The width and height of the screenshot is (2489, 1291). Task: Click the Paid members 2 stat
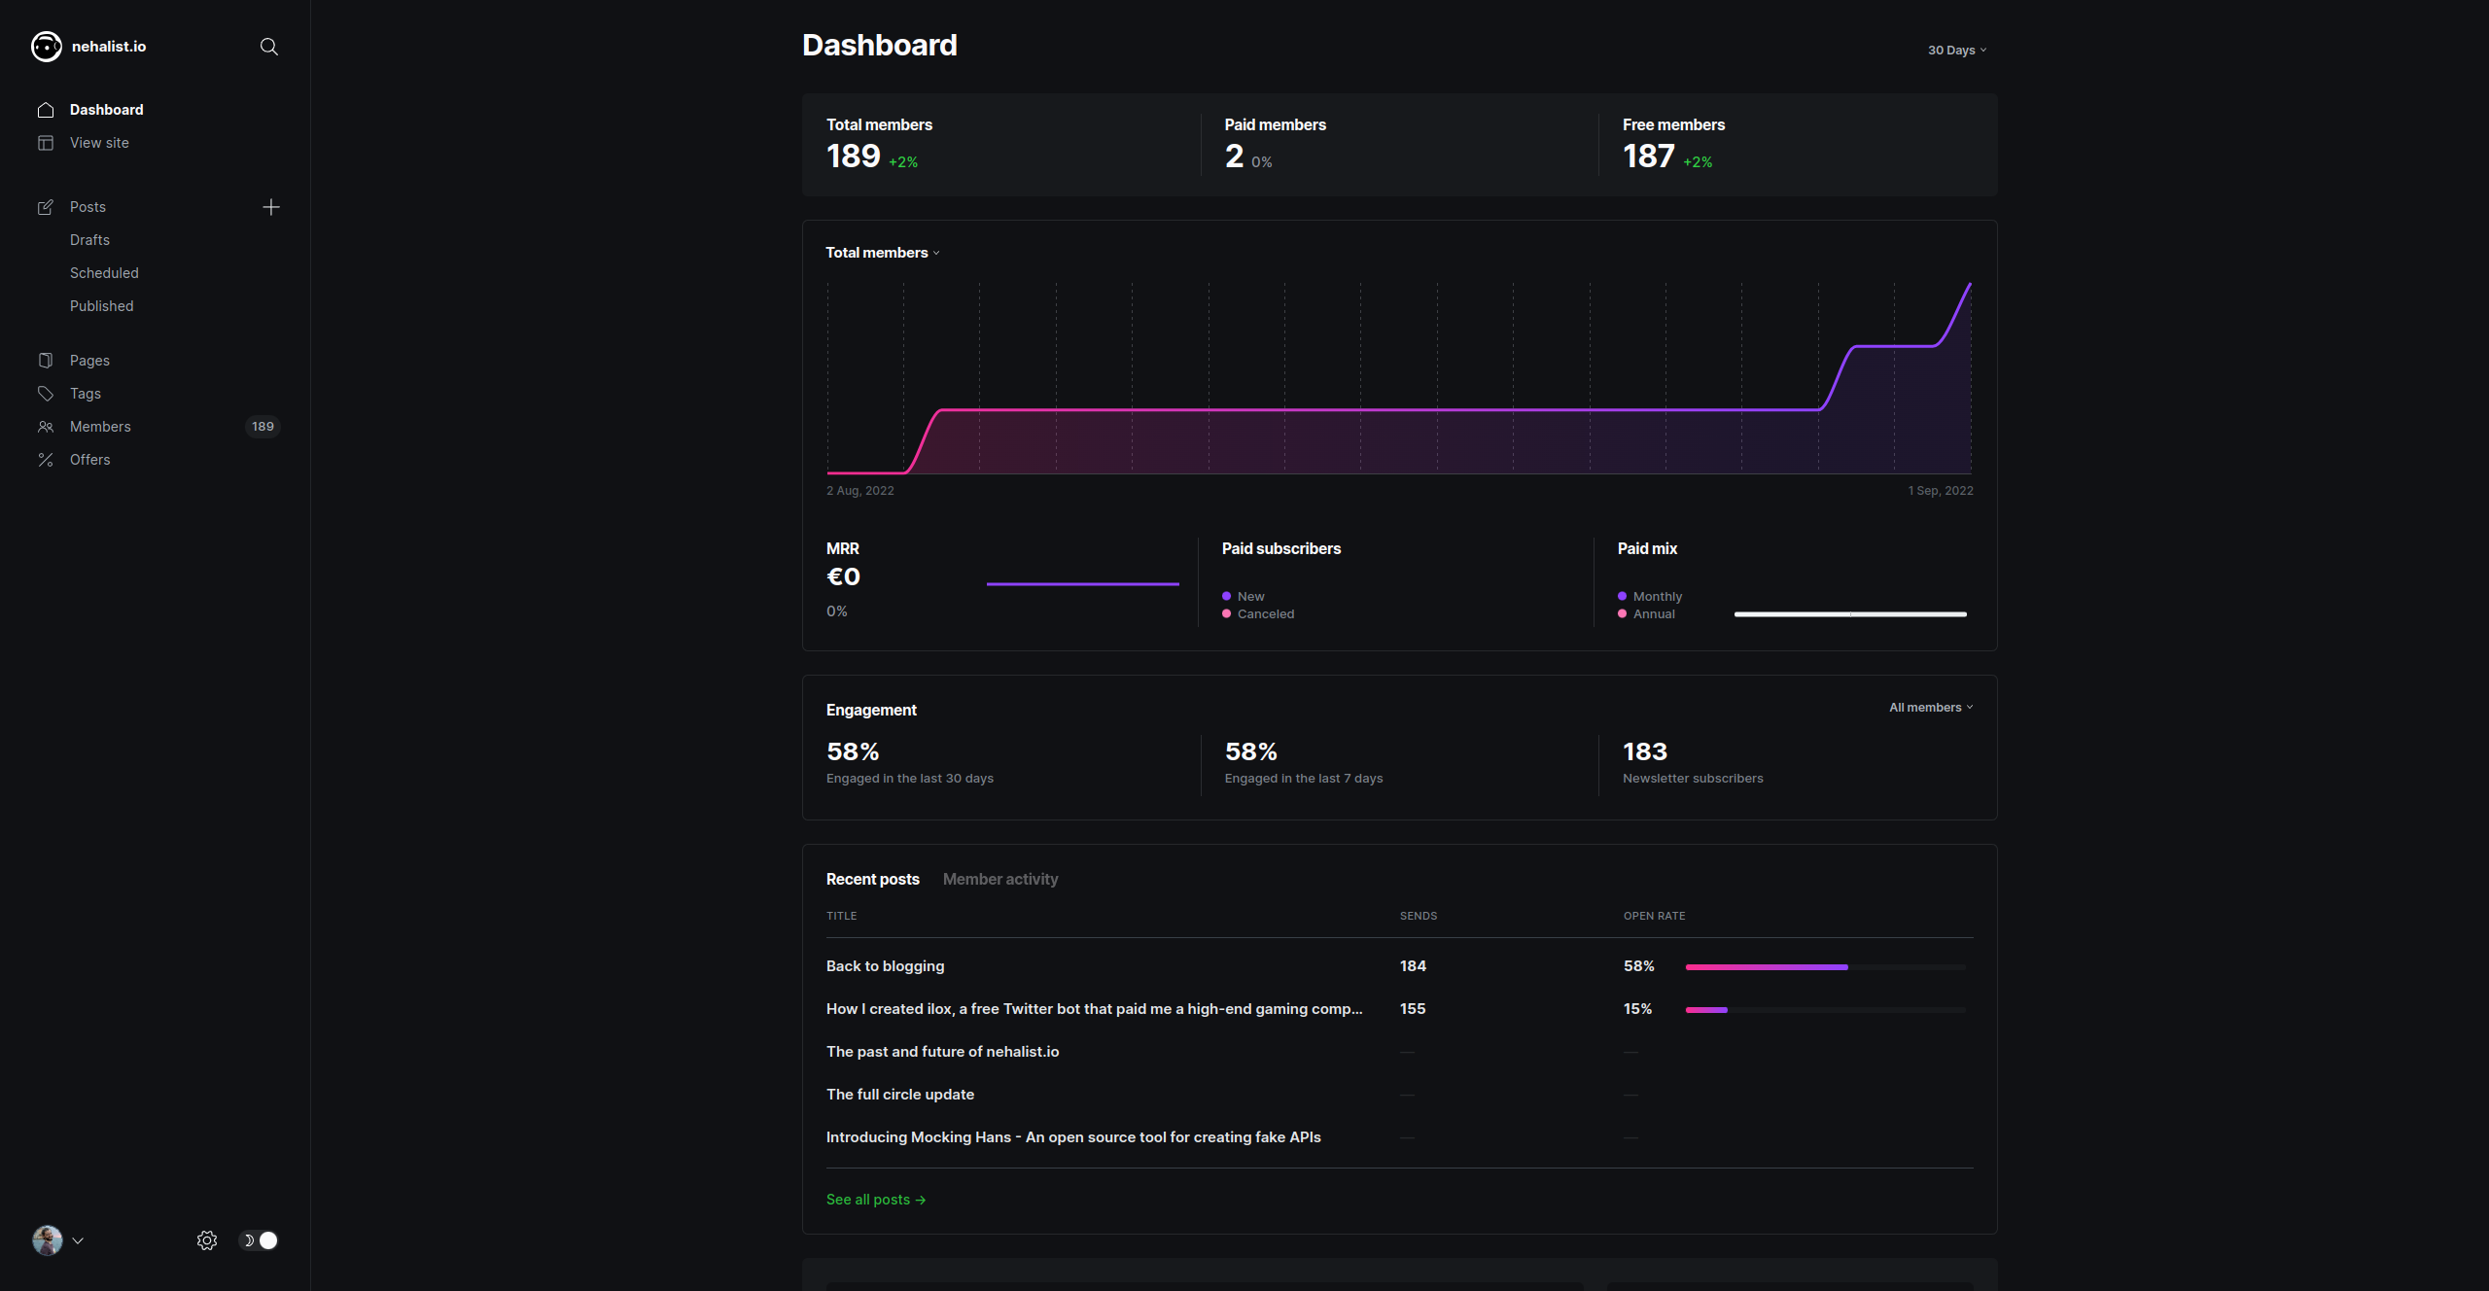click(x=1234, y=157)
